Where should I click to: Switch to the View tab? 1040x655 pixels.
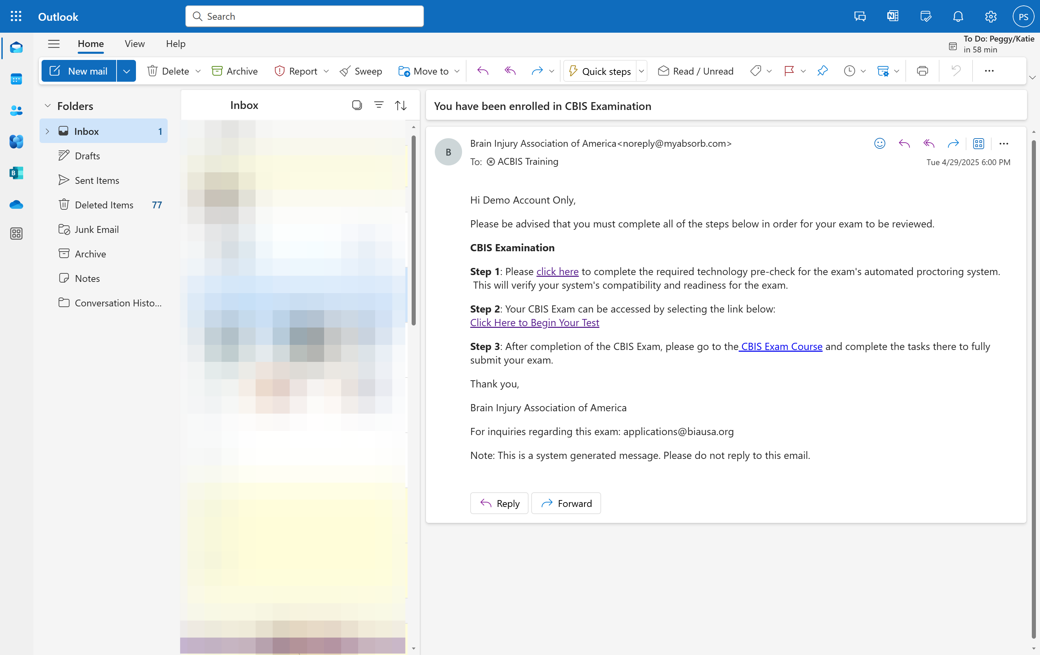[135, 44]
